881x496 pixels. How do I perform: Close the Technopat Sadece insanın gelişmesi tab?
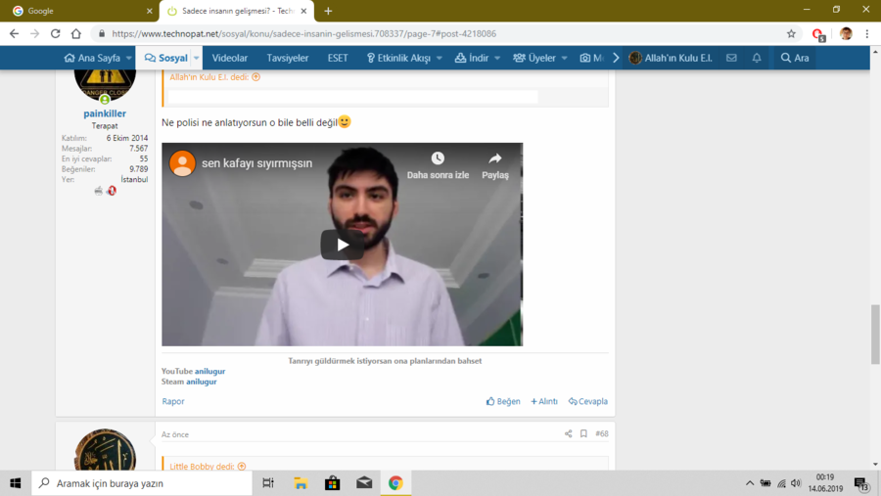(x=303, y=11)
